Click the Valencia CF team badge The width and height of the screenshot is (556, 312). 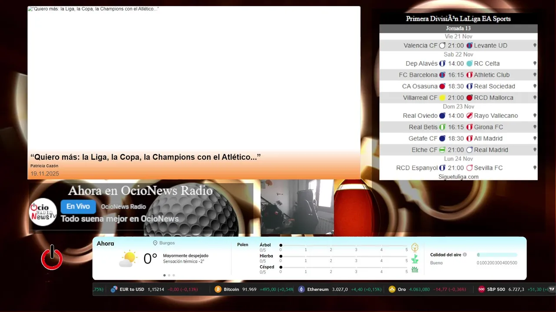(x=442, y=45)
